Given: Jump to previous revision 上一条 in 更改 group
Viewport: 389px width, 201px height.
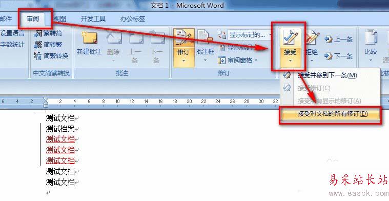Looking at the screenshot, I should click(338, 39).
